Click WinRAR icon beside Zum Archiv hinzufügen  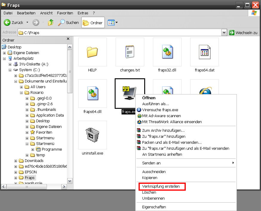(x=139, y=130)
